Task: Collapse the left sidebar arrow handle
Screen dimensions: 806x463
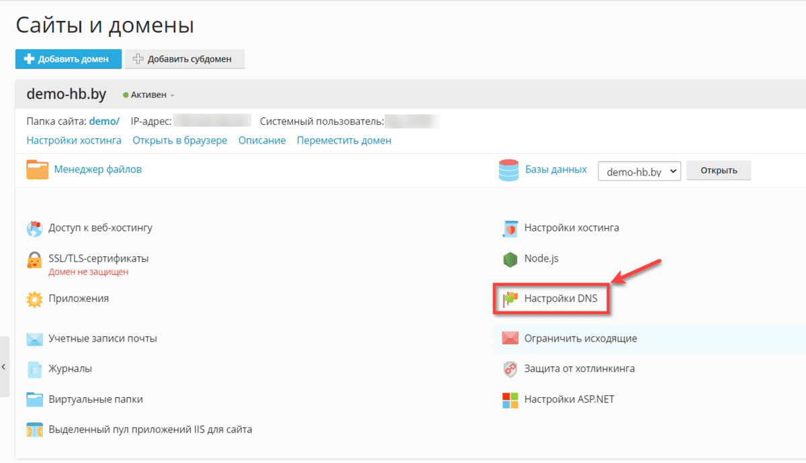Action: 4,366
